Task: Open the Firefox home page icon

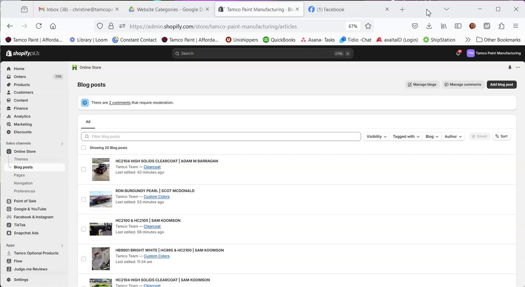Action: coord(53,26)
